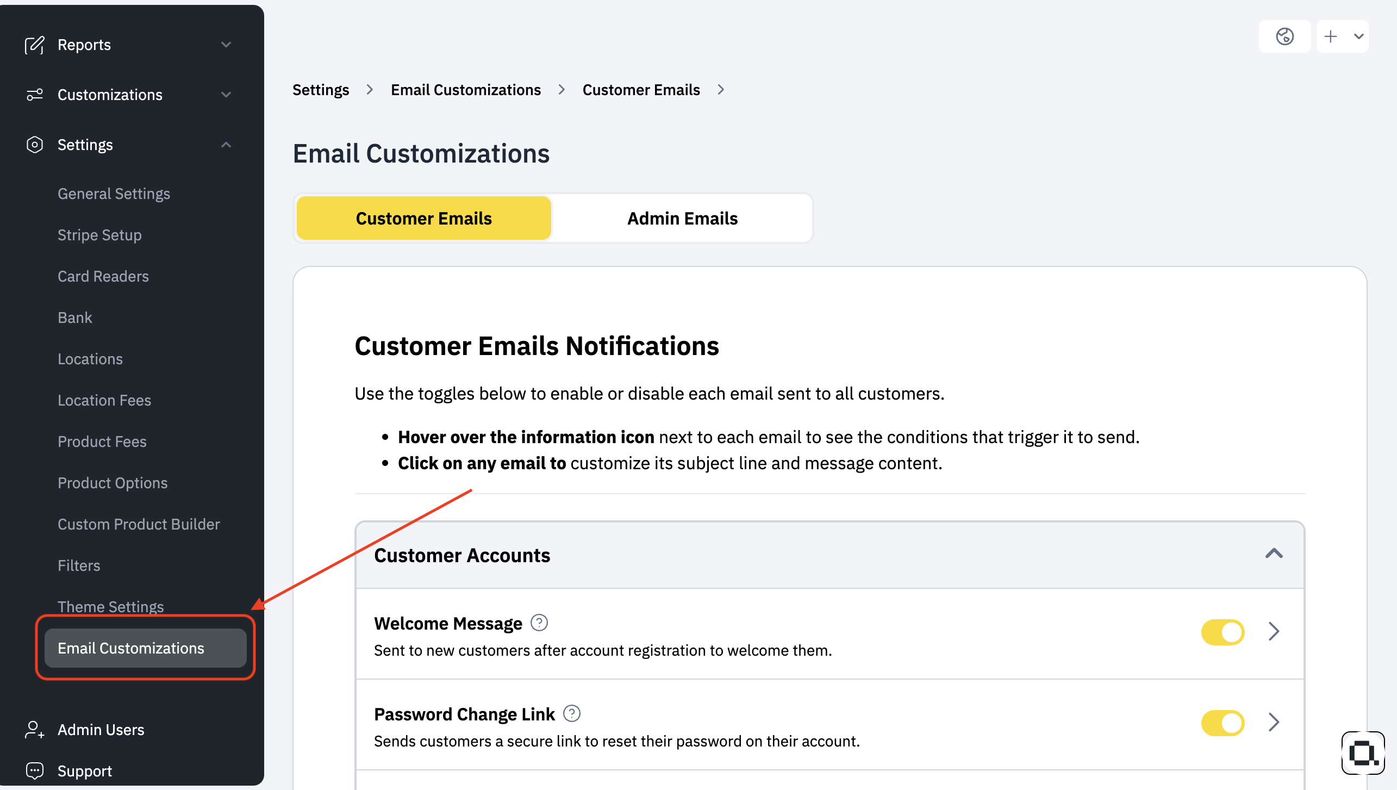Collapse the Settings menu chevron
1397x790 pixels.
click(226, 145)
